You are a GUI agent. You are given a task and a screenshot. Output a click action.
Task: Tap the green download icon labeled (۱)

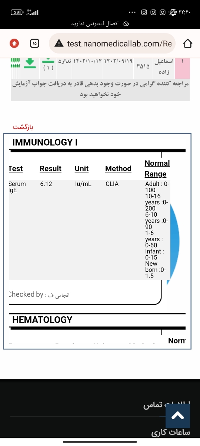[48, 64]
